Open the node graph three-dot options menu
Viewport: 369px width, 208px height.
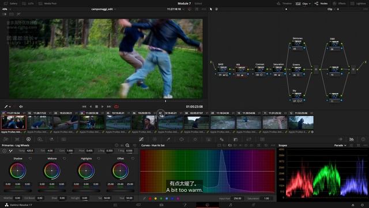[x=365, y=9]
